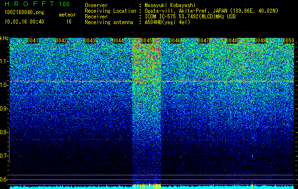Click the 1.1 frequency axis label
298x189 pixels.
(x=4, y=61)
